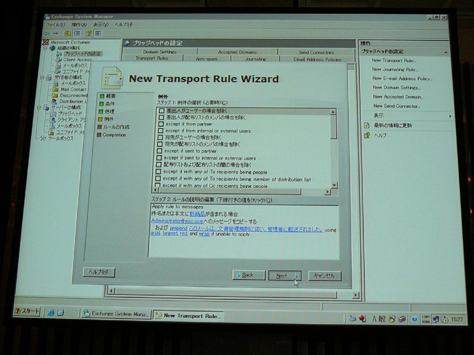The width and height of the screenshot is (474, 355).
Task: Collapse the 受信者の構成 tree node
Action: click(x=42, y=78)
